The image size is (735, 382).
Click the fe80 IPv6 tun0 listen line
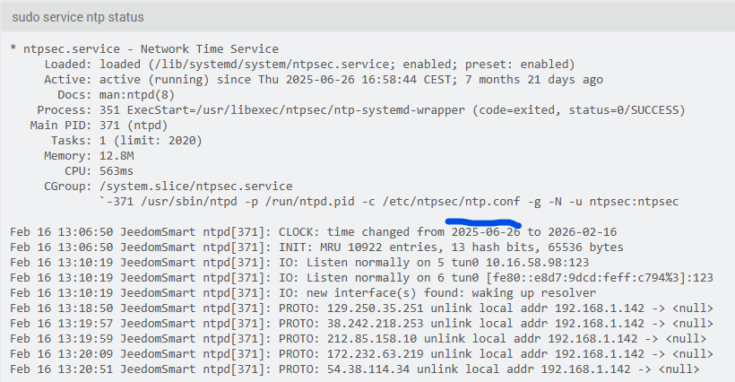click(x=359, y=277)
